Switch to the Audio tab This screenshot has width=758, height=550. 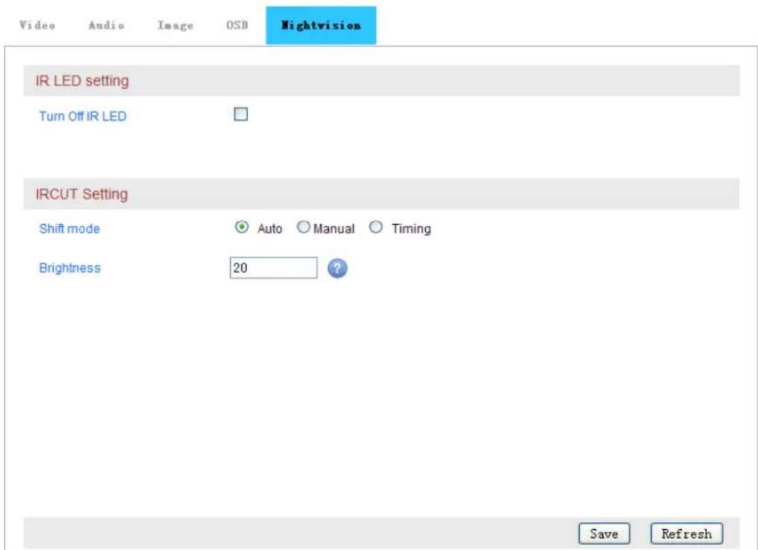tap(106, 25)
